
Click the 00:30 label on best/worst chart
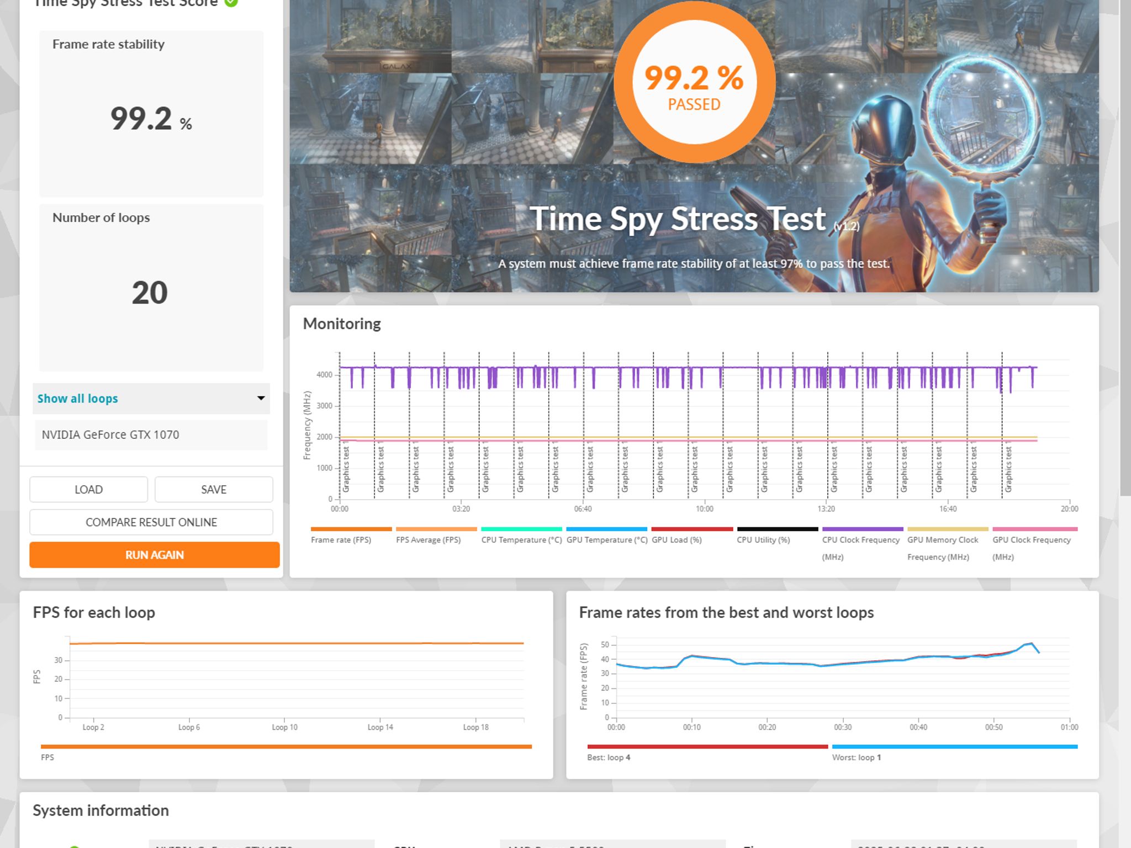pyautogui.click(x=843, y=727)
